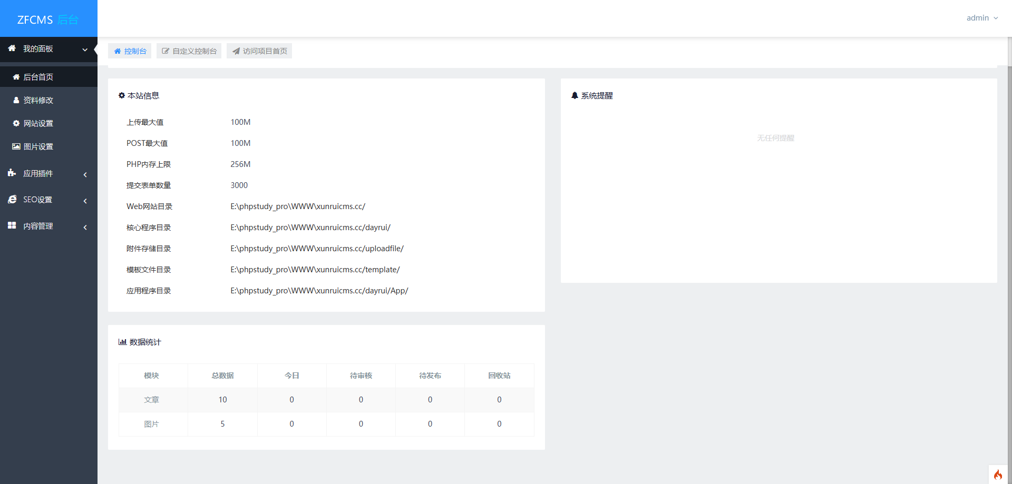The image size is (1012, 484).
Task: Click the home icon beside 我的面板
Action: pos(12,48)
